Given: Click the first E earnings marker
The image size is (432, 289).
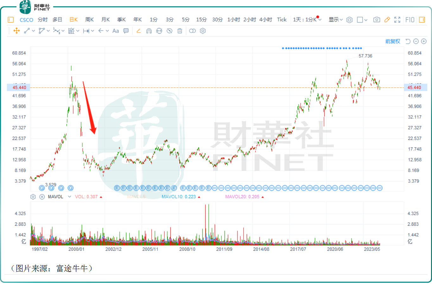Looking at the screenshot, I should click(x=117, y=188).
